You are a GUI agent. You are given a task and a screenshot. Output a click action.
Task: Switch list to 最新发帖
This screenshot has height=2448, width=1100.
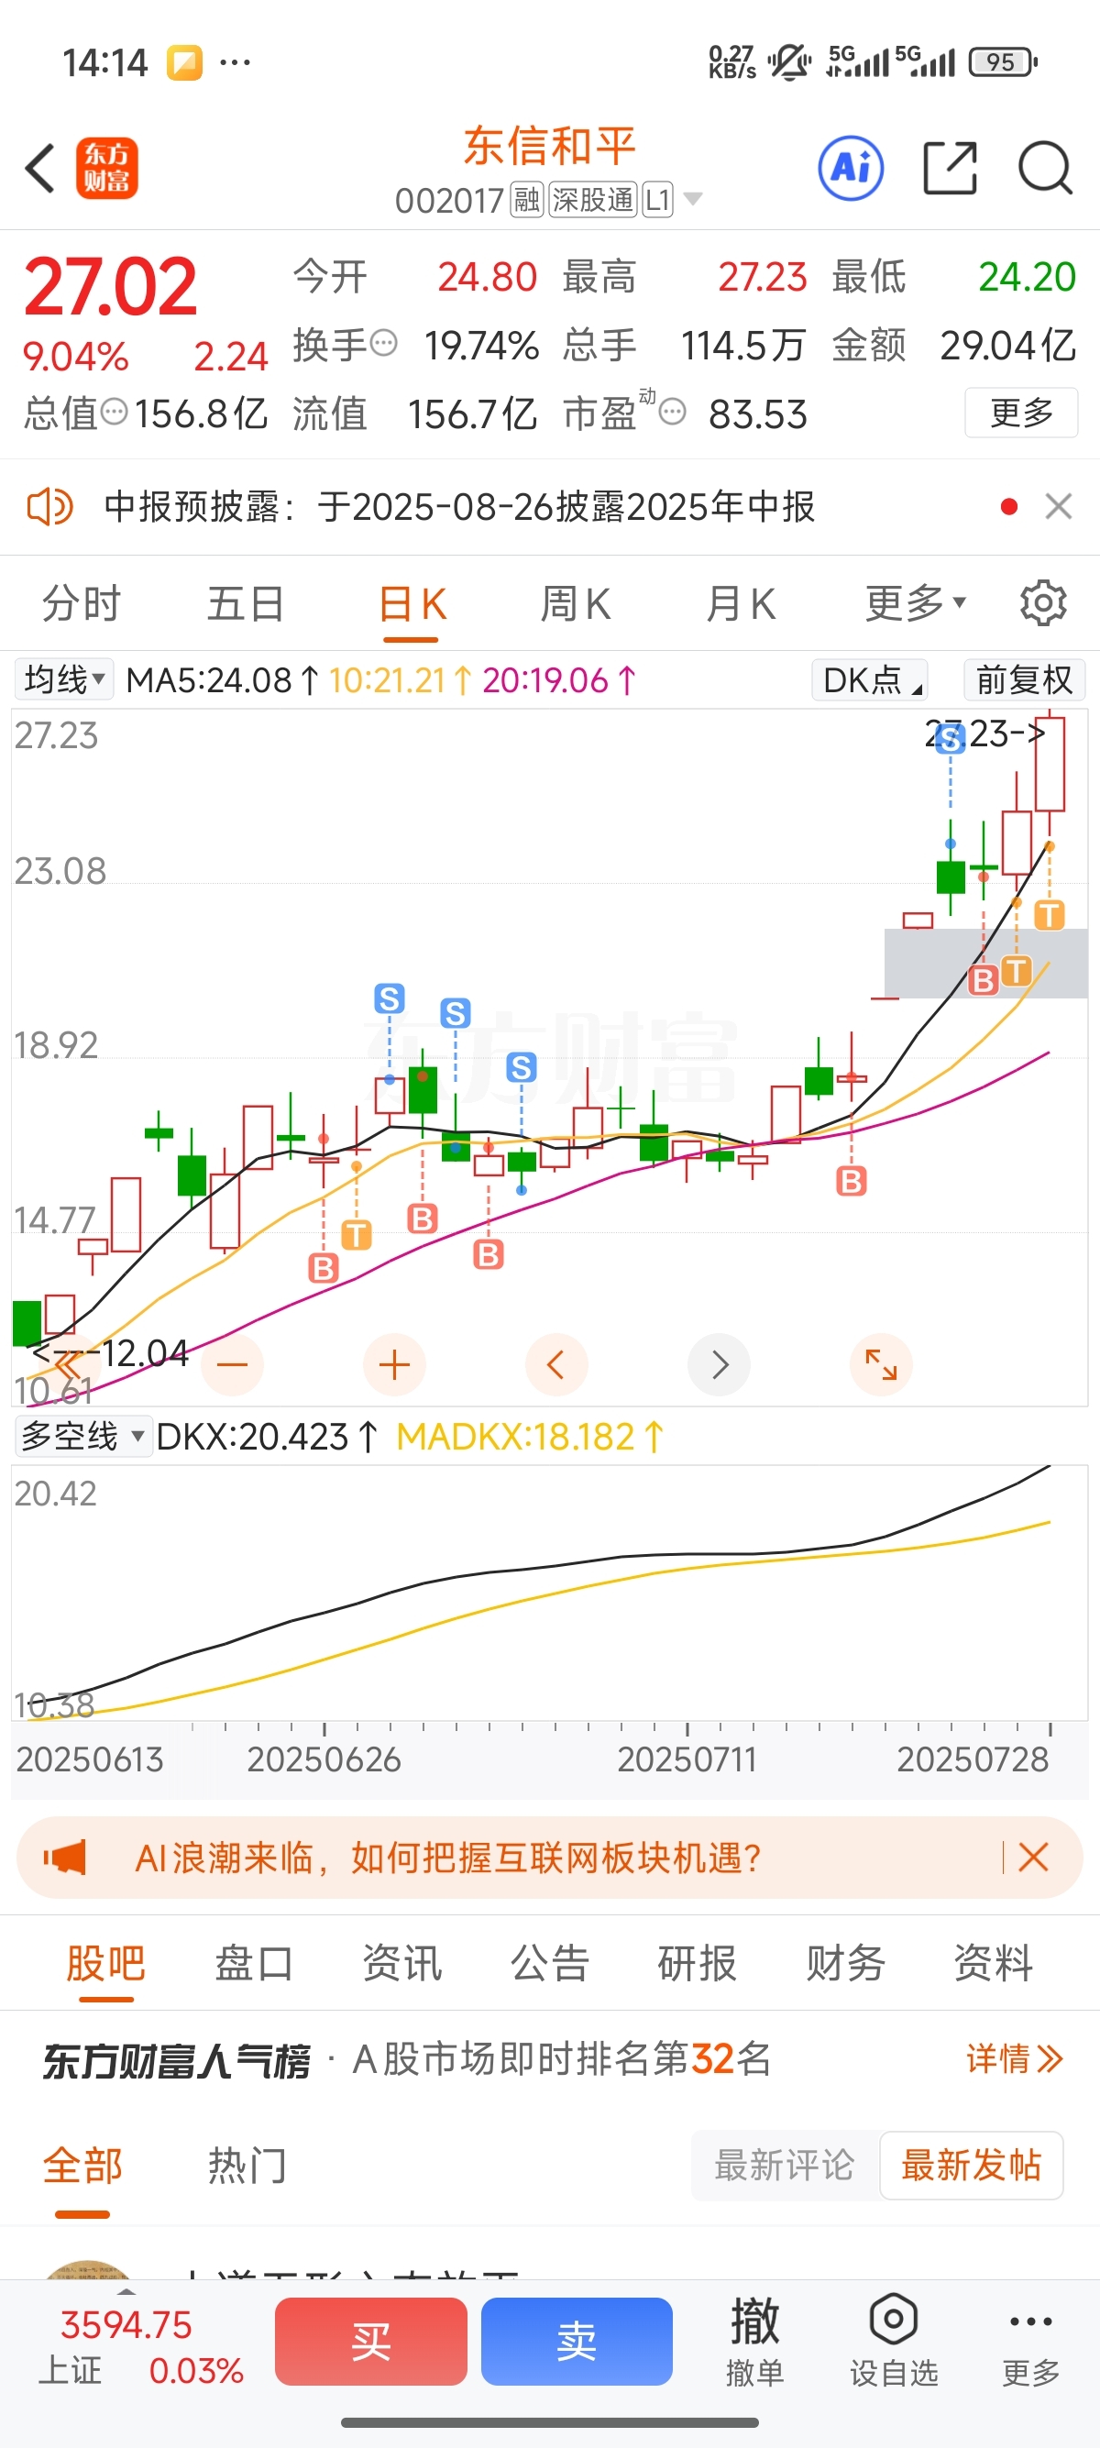coord(971,2166)
